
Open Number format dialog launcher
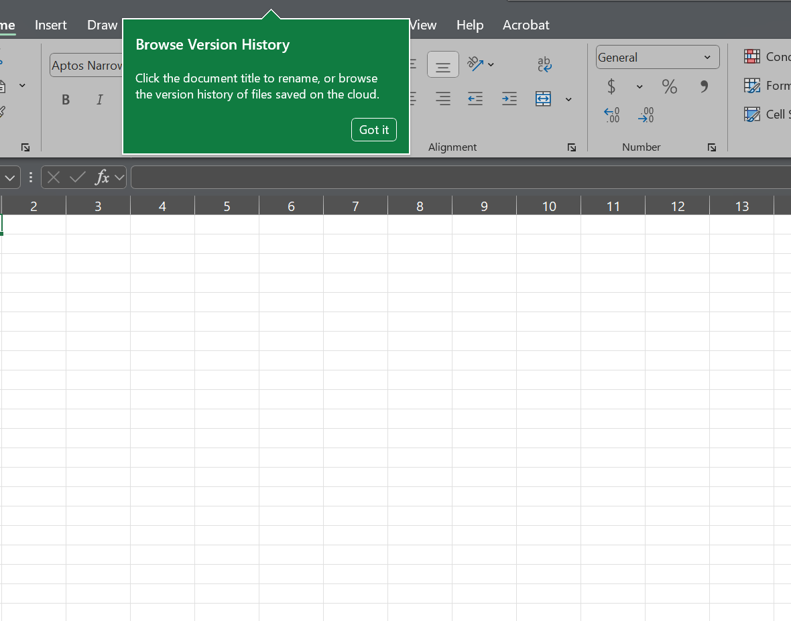712,147
